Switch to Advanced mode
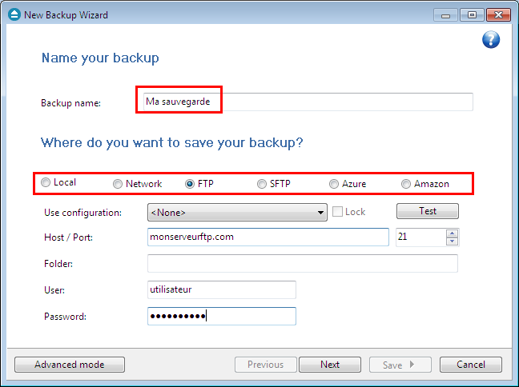The height and width of the screenshot is (387, 519). pos(70,365)
